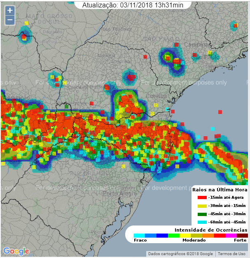250x258 pixels.
Task: Click the green -45min até -30min swatch
Action: (x=200, y=214)
